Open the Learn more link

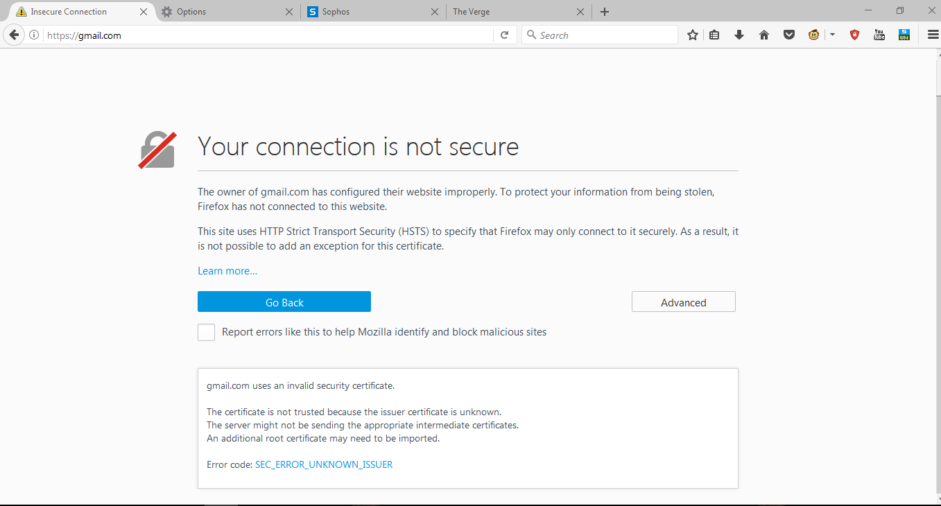coord(227,271)
